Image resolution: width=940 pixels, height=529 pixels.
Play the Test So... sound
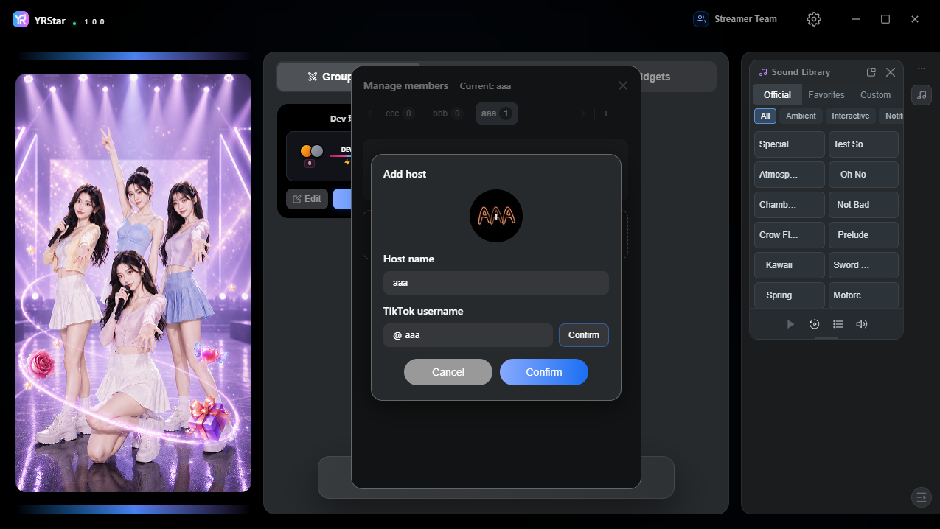pyautogui.click(x=863, y=144)
